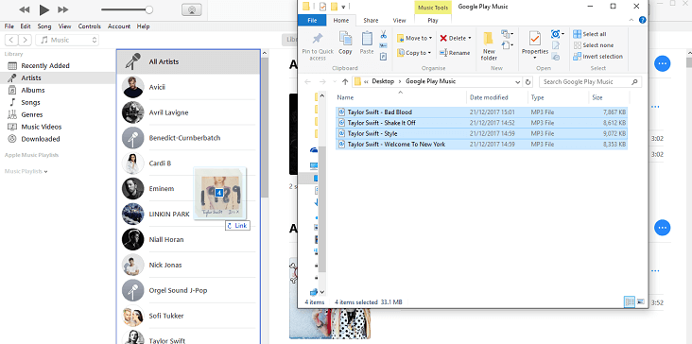Click Select all in ribbon
The width and height of the screenshot is (692, 344).
click(x=590, y=34)
